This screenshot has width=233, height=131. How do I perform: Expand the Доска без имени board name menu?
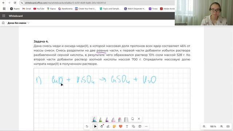19,23
